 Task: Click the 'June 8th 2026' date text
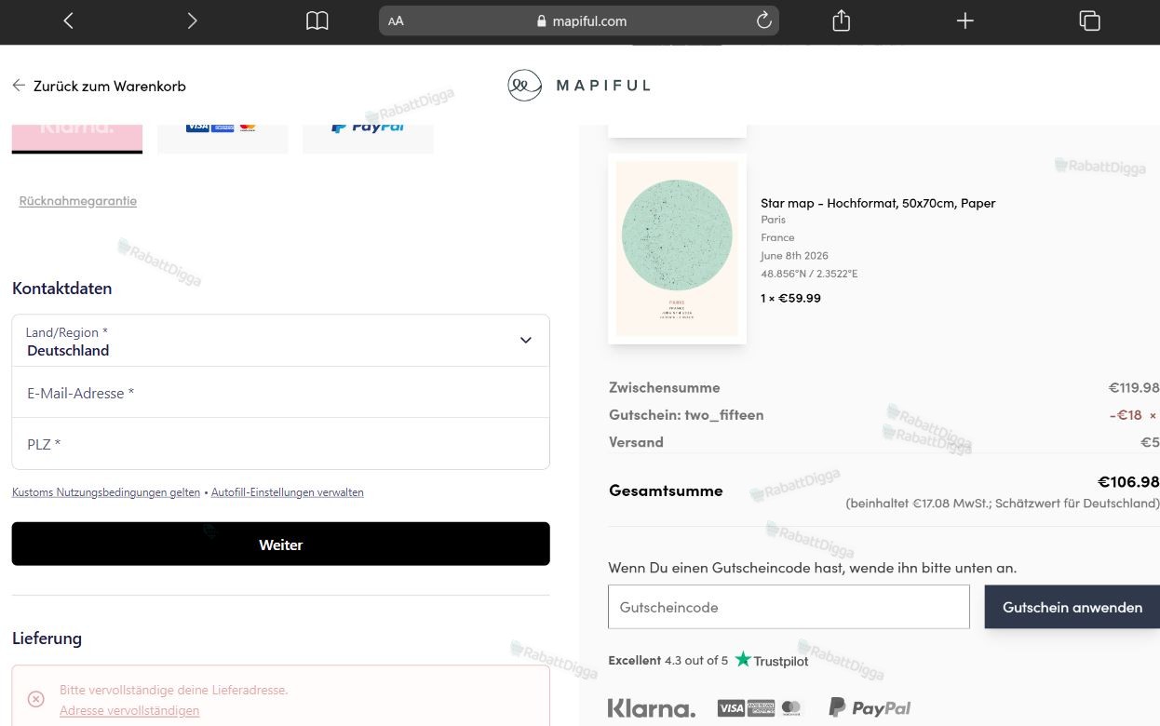click(x=794, y=255)
